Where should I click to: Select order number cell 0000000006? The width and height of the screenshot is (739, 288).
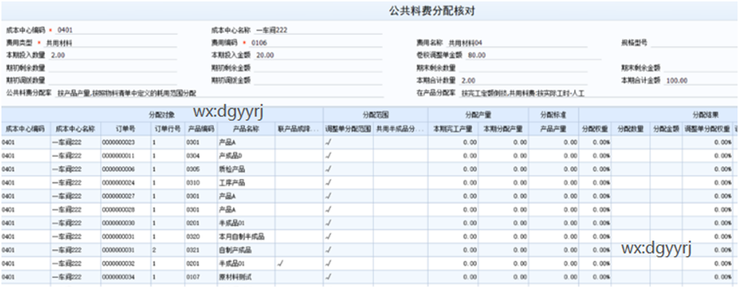click(125, 169)
